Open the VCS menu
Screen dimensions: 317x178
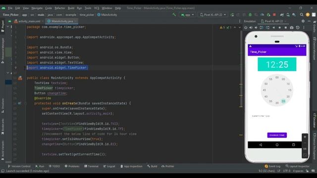[x=97, y=8]
